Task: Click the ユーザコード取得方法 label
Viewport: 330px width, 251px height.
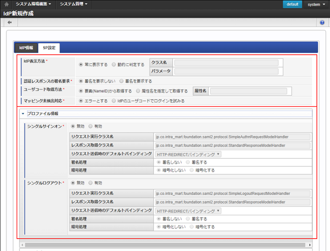Action: [x=43, y=90]
